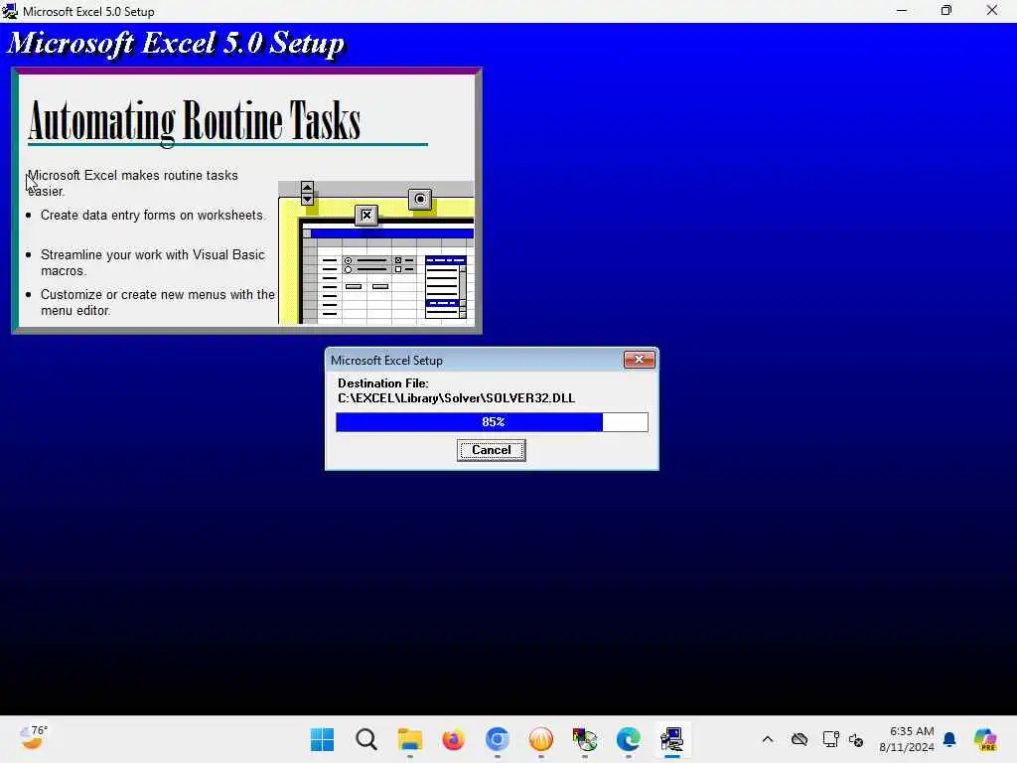The height and width of the screenshot is (763, 1017).
Task: Open the network display tray icon
Action: coord(830,739)
